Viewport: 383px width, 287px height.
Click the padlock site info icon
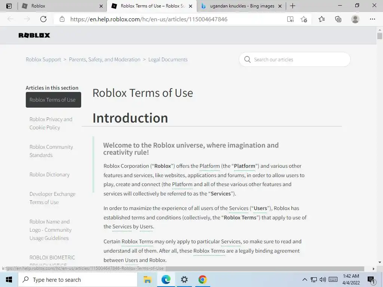pos(62,19)
